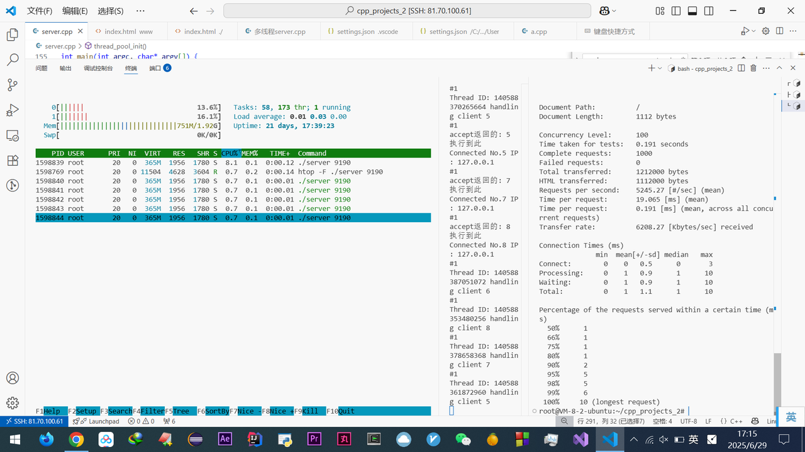The image size is (805, 452).
Task: Click htop F9 Kill button
Action: (x=309, y=411)
